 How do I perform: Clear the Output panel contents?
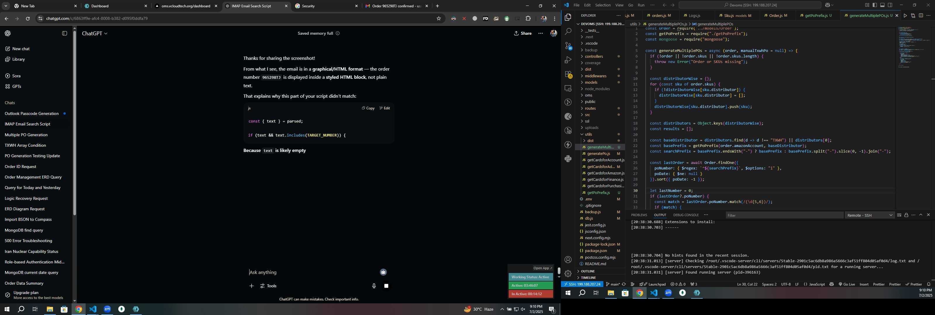899,215
